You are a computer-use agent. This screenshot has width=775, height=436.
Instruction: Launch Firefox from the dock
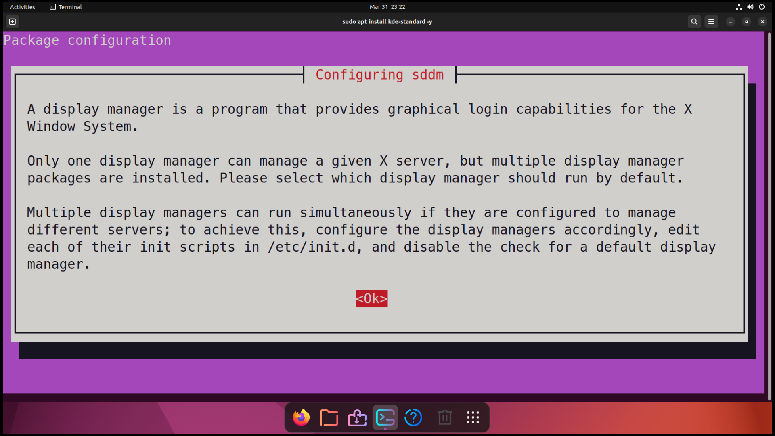(301, 417)
